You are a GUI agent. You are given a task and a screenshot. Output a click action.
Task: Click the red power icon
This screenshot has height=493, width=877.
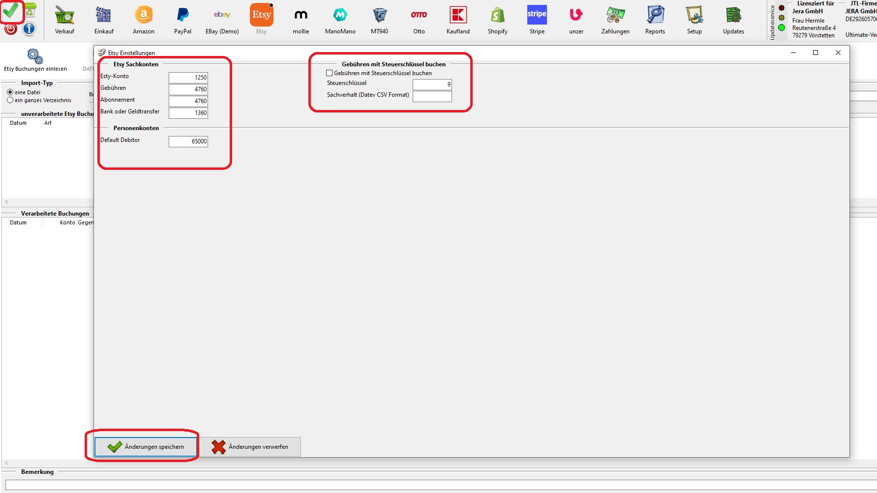pyautogui.click(x=11, y=29)
